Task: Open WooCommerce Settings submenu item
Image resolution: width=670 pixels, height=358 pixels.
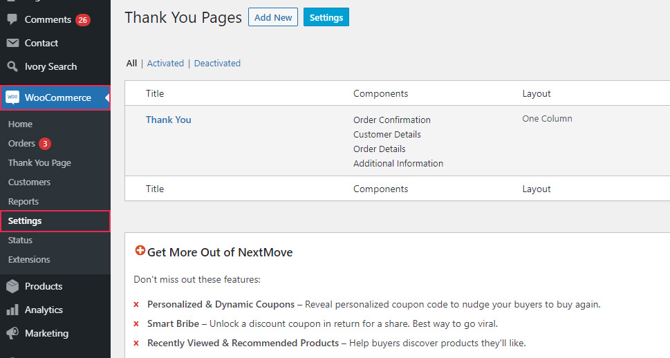Action: [55, 221]
